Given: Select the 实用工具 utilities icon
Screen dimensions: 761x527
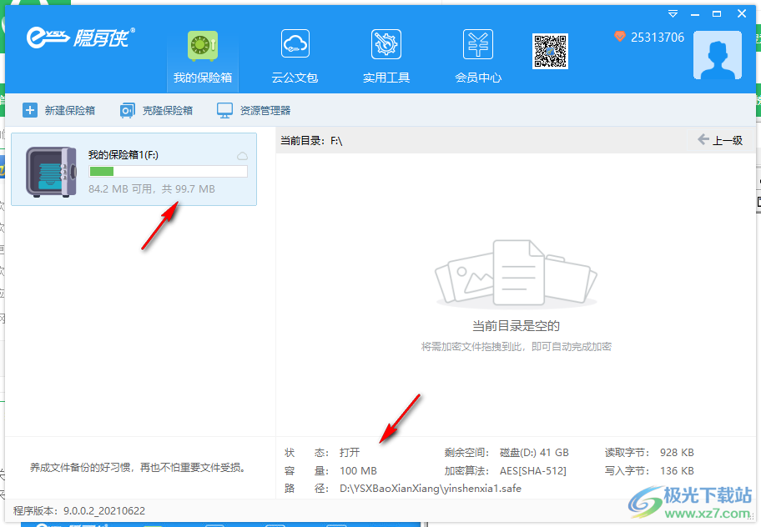Looking at the screenshot, I should 386,43.
